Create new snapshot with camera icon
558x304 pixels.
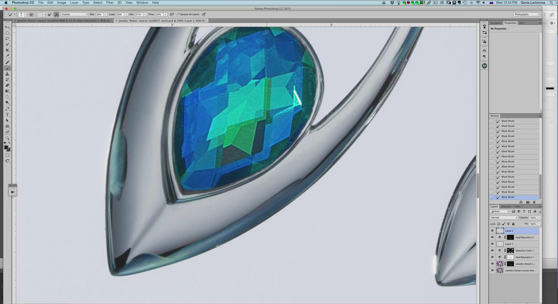click(528, 202)
